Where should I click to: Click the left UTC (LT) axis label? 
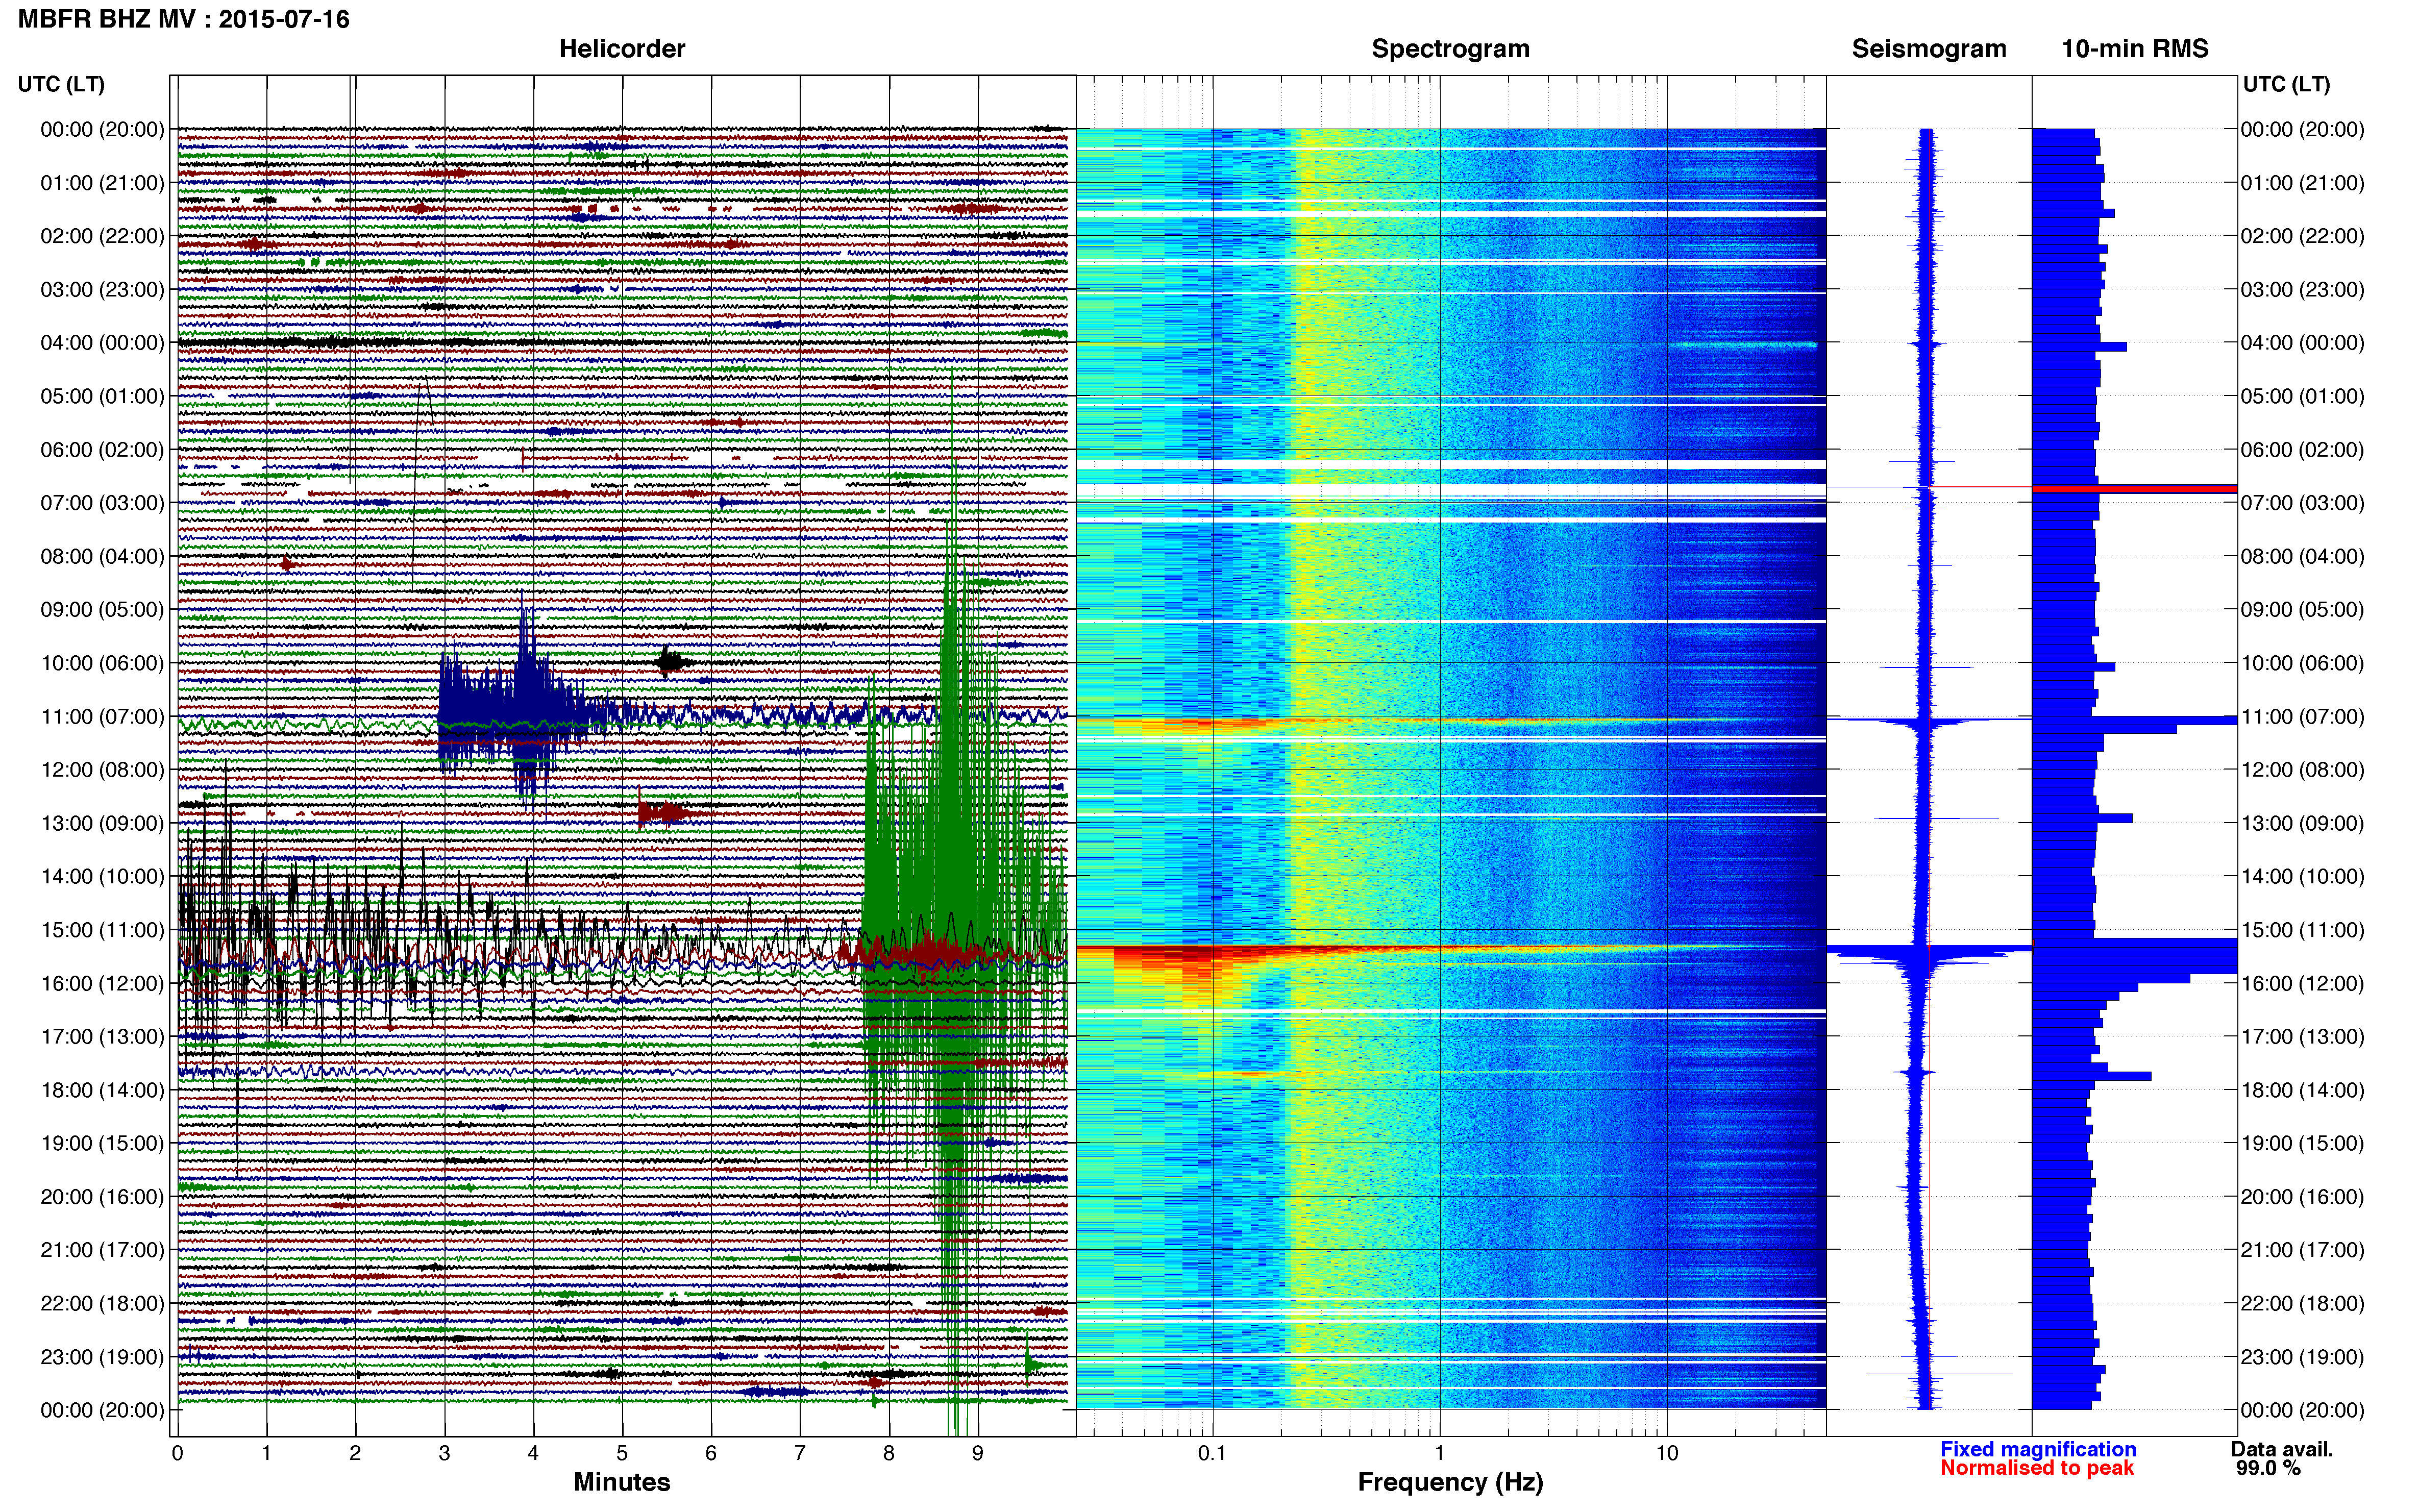[x=61, y=84]
